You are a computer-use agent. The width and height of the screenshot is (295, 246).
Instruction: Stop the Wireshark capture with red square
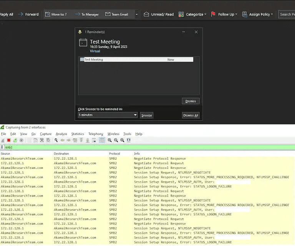tap(9, 140)
